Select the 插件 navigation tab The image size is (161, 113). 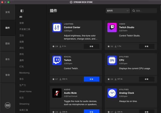tap(8, 28)
